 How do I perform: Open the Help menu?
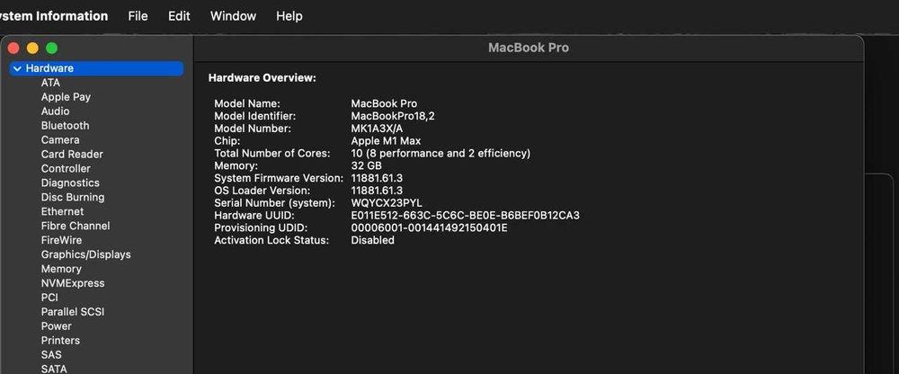tap(289, 16)
